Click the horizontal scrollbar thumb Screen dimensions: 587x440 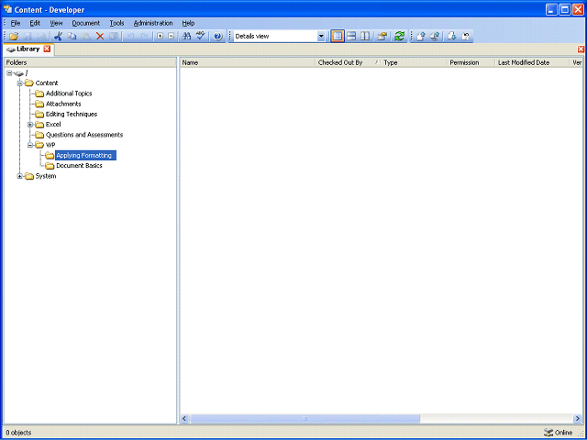pyautogui.click(x=305, y=418)
